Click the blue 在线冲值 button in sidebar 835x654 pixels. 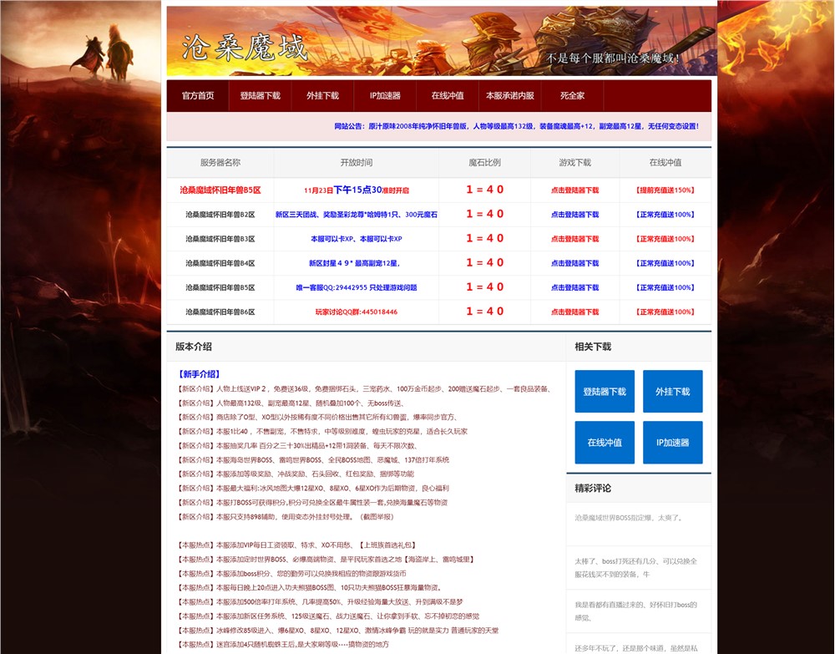pyautogui.click(x=605, y=443)
